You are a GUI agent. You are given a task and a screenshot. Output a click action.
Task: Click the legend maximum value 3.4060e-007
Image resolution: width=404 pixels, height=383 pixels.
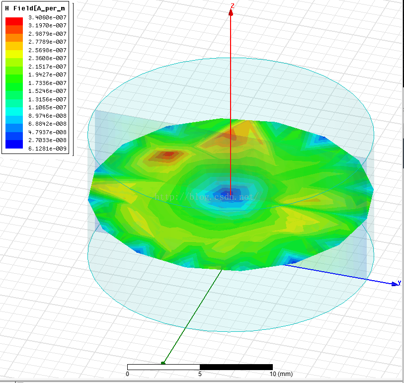tap(47, 17)
